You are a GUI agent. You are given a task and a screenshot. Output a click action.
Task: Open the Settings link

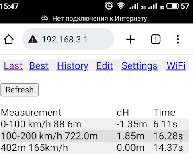140,66
